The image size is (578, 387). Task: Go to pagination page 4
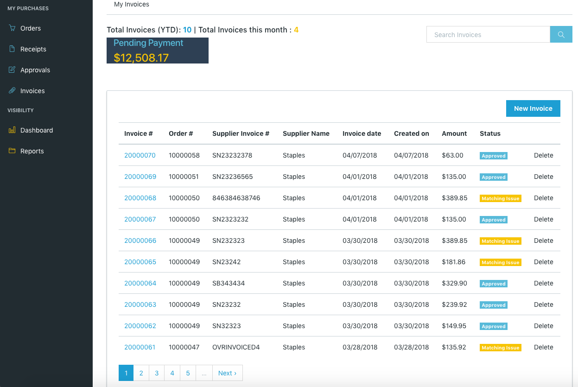click(172, 373)
